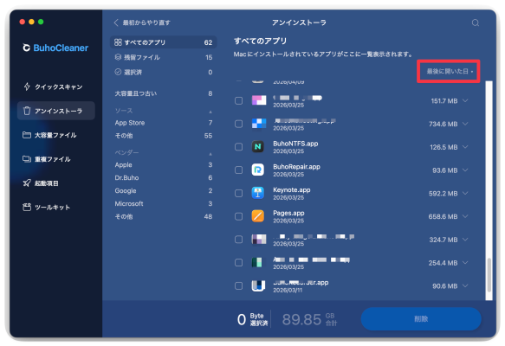Screen dimensions: 505x346
Task: Filter by Apple vendor
Action: coord(164,164)
